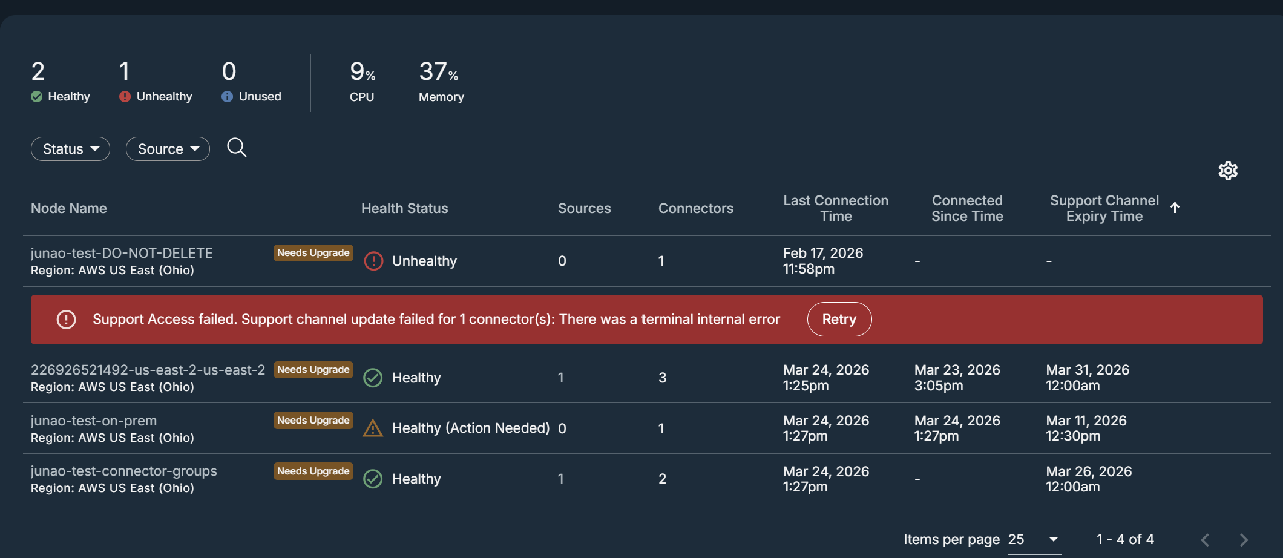Go to next page using right chevron
This screenshot has width=1283, height=558.
1244,539
